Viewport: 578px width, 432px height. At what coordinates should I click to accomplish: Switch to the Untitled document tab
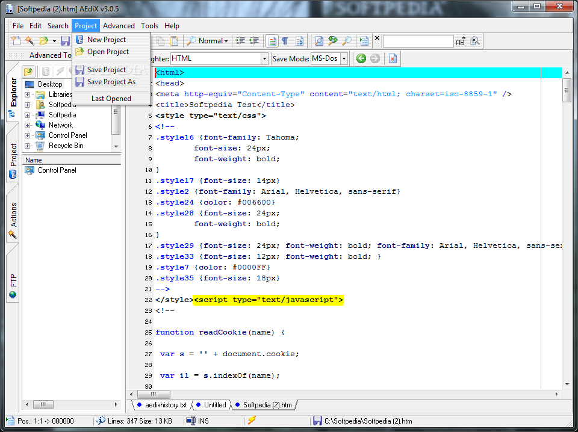click(211, 405)
